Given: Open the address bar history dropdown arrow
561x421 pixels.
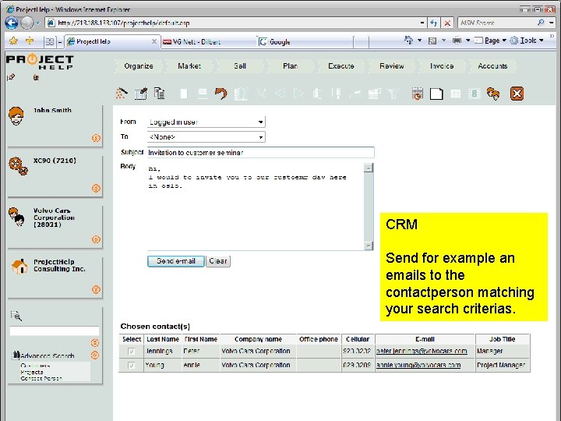Looking at the screenshot, I should (422, 23).
